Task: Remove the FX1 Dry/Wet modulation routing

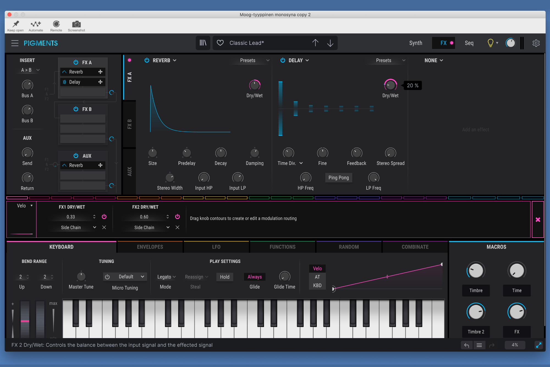Action: tap(104, 227)
